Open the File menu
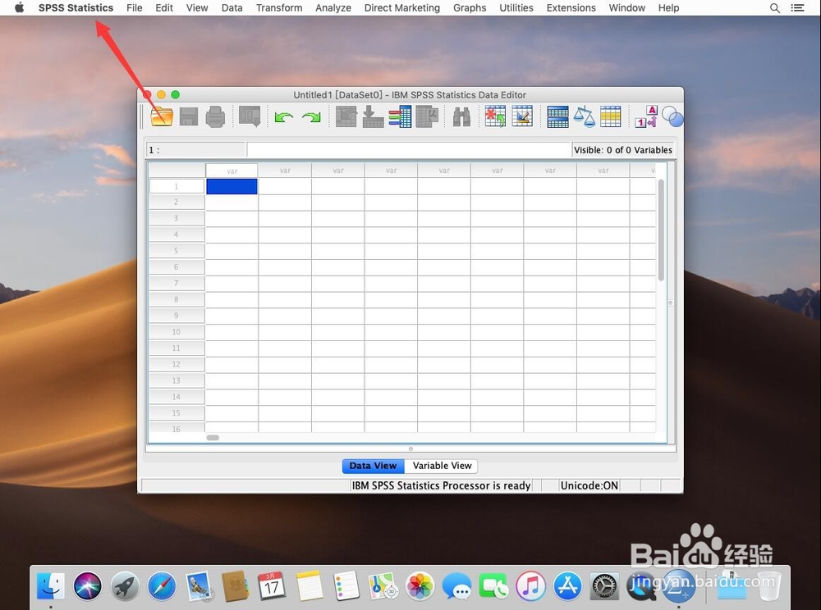This screenshot has height=610, width=821. point(134,8)
